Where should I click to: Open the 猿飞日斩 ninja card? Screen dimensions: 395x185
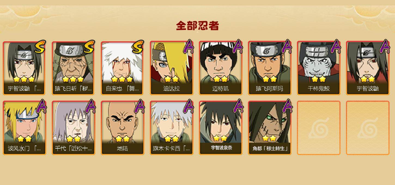pos(74,68)
